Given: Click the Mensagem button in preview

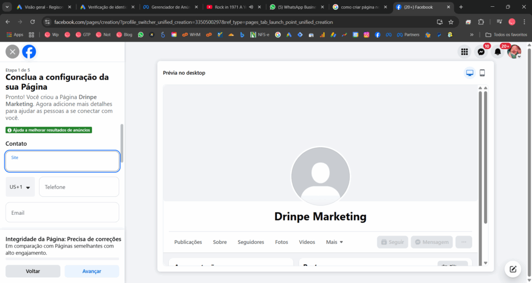Looking at the screenshot, I should click(x=432, y=242).
